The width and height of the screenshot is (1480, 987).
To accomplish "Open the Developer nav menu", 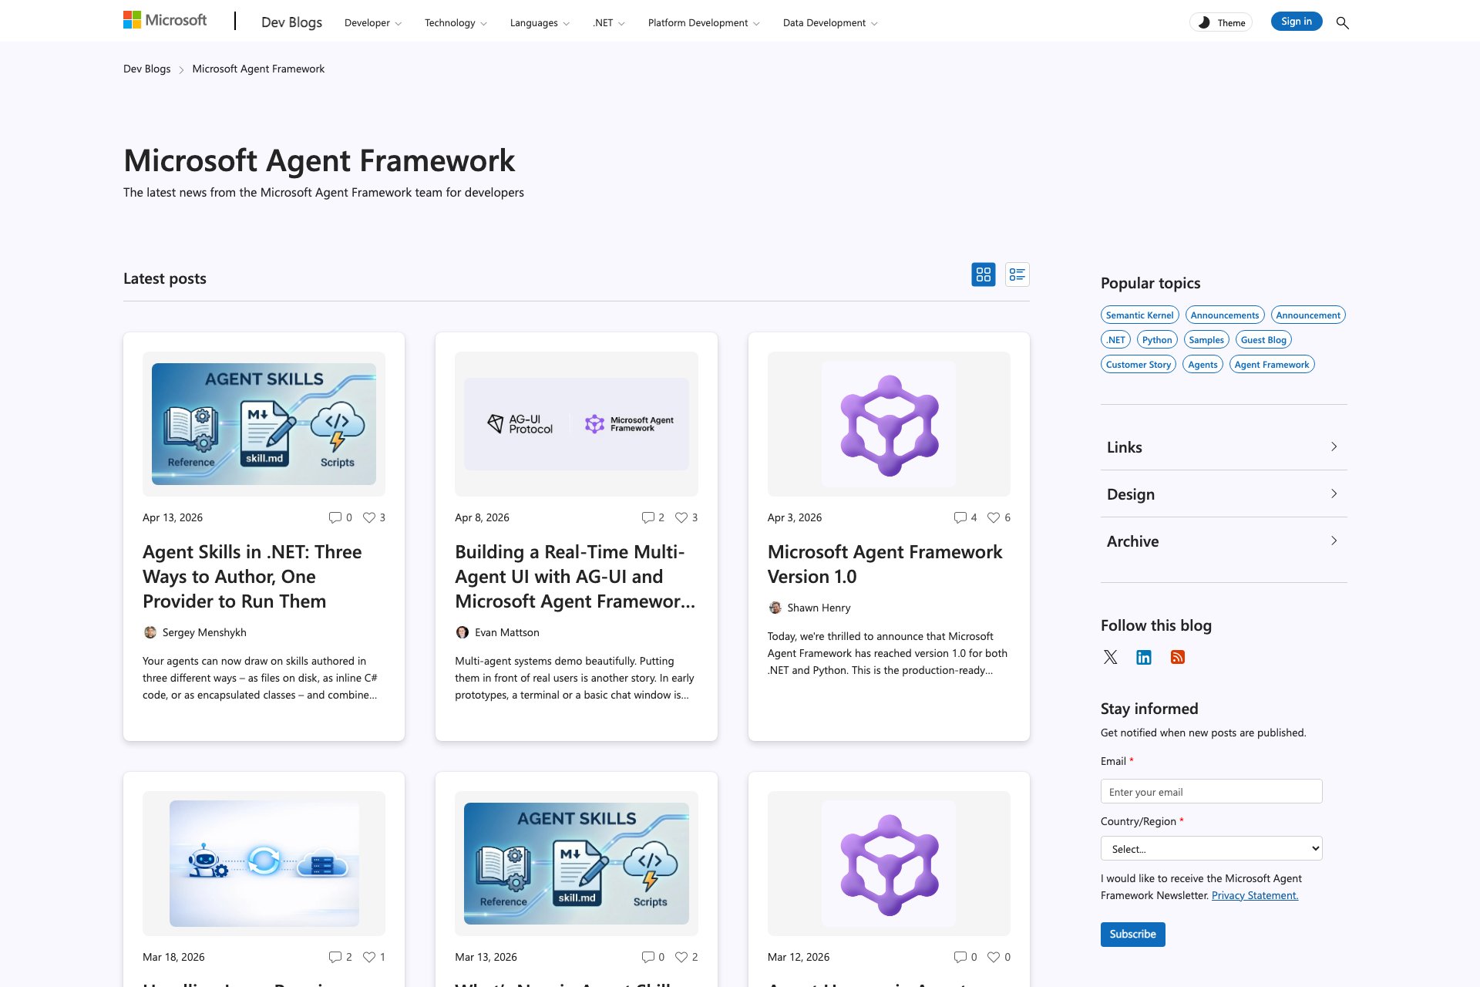I will point(372,23).
